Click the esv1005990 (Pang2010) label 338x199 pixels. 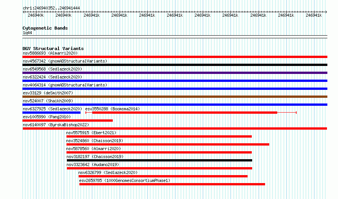pos(47,117)
